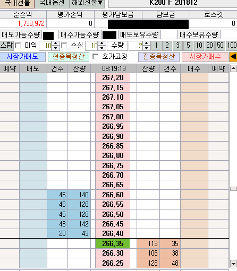
Task: Click the 시장가매수 market buy button
Action: coord(205,57)
